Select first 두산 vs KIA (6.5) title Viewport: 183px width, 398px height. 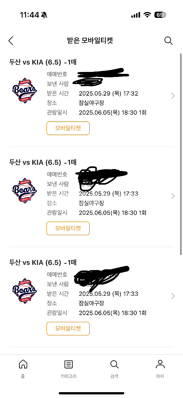[x=35, y=62]
